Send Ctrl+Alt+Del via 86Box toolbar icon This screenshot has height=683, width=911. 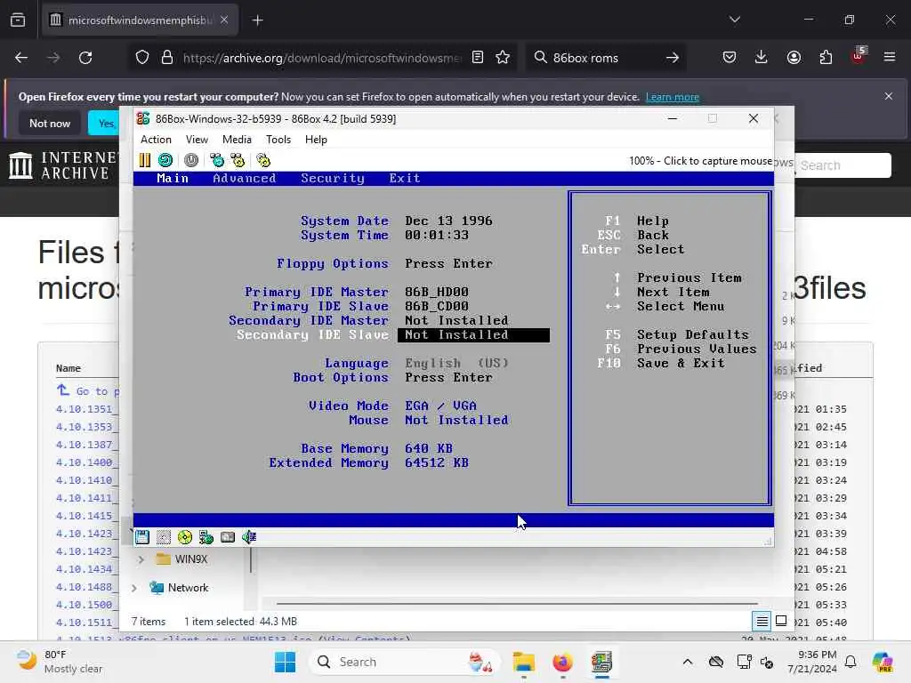click(x=217, y=160)
